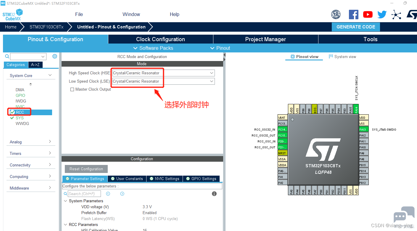Open the File menu
This screenshot has height=231, width=417.
point(79,14)
